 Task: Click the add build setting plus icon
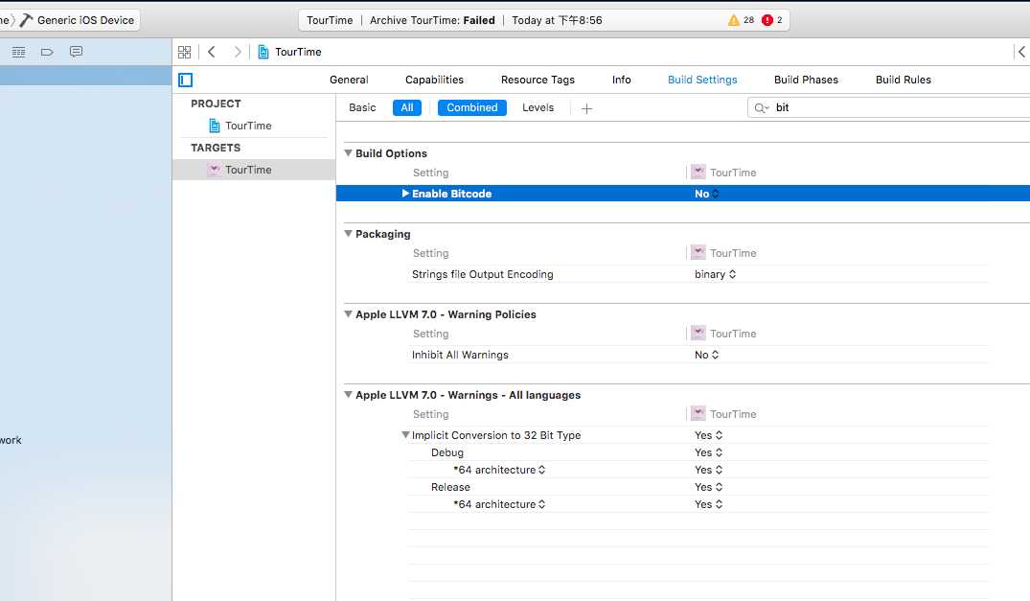pos(586,108)
